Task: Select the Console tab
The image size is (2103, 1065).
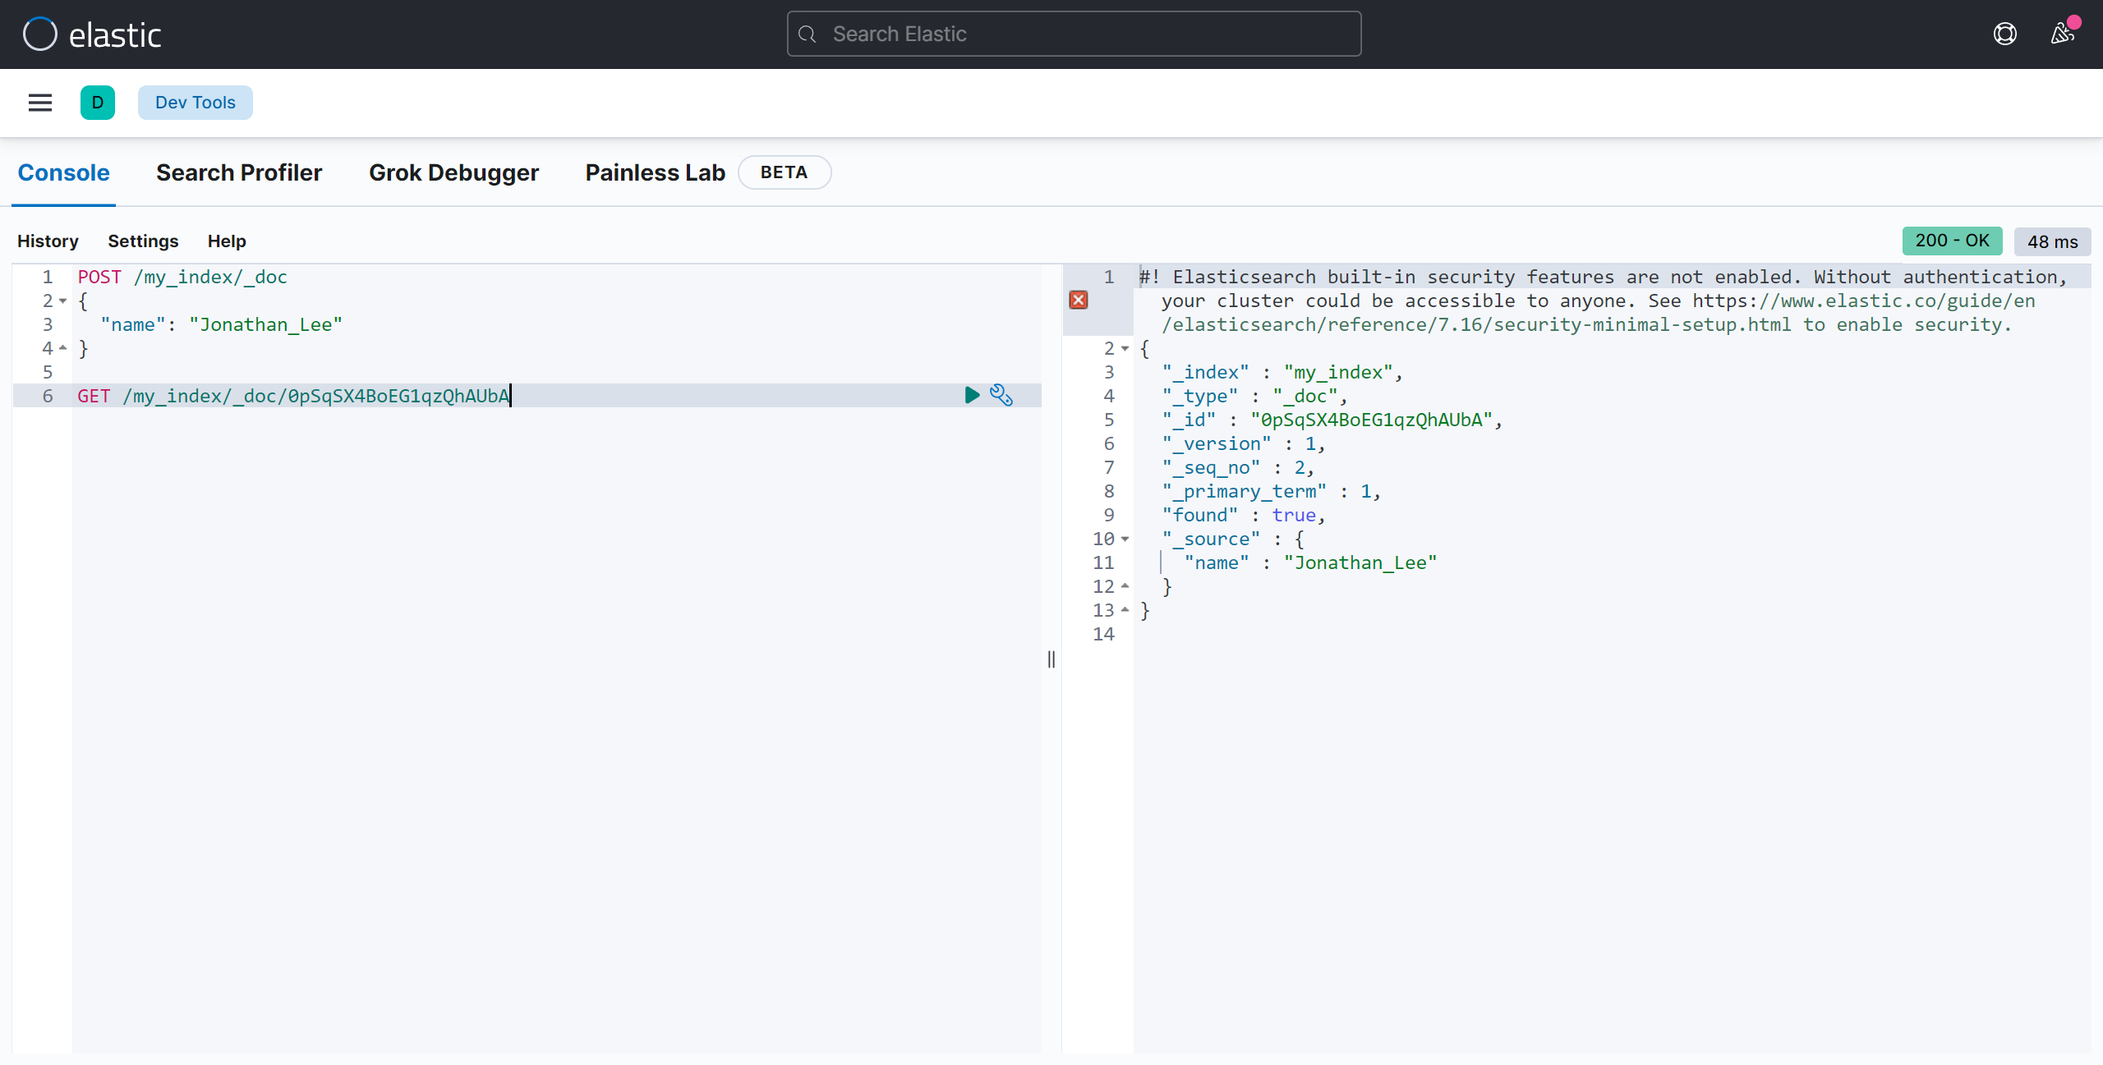Action: point(62,171)
